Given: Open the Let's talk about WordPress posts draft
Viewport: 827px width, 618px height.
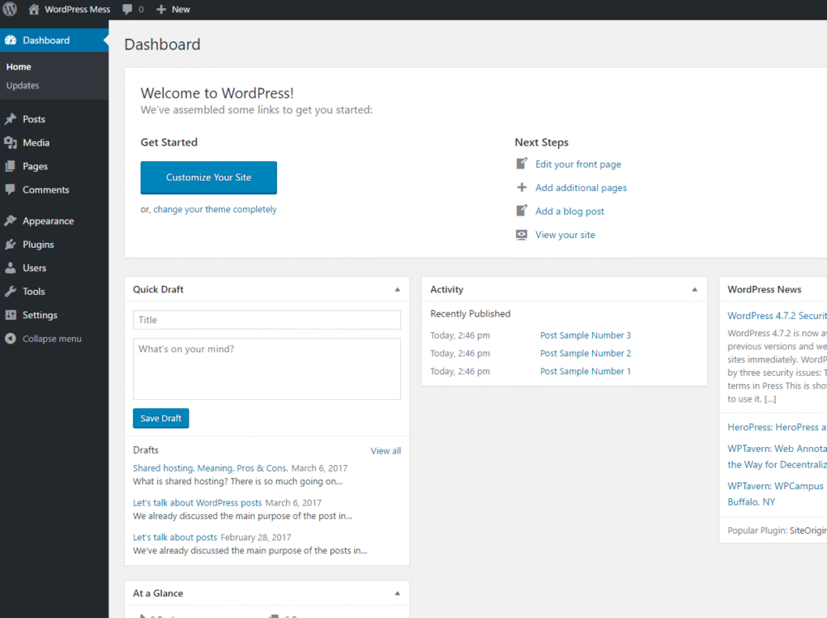Looking at the screenshot, I should [x=198, y=502].
